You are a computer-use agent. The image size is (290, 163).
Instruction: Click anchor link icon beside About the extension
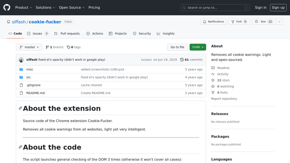(20, 108)
